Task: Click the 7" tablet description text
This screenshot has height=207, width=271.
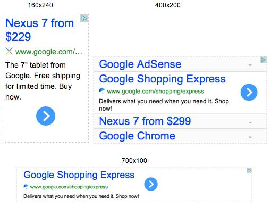Action: pyautogui.click(x=43, y=81)
